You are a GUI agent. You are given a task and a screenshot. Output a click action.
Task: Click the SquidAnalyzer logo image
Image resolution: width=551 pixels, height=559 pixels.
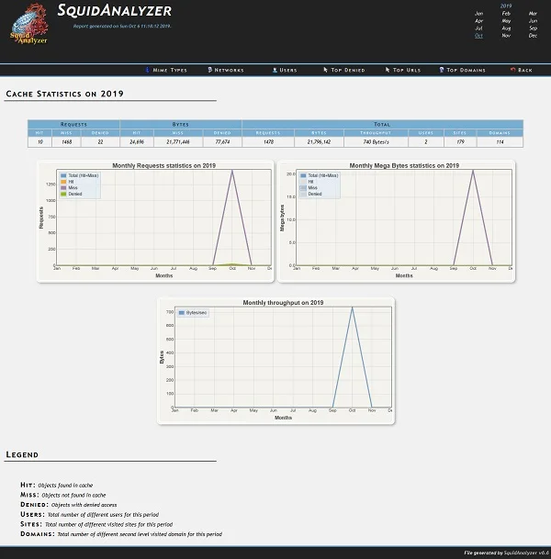pyautogui.click(x=29, y=24)
